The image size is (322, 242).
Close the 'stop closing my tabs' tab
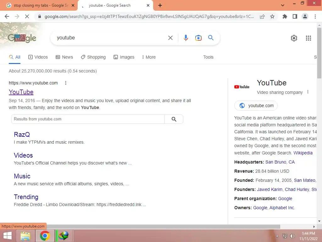click(x=73, y=5)
